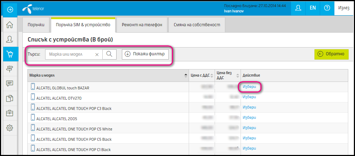This screenshot has height=156, width=355.
Task: Expand sidebar with the arrow circle icon
Action: coord(9,9)
